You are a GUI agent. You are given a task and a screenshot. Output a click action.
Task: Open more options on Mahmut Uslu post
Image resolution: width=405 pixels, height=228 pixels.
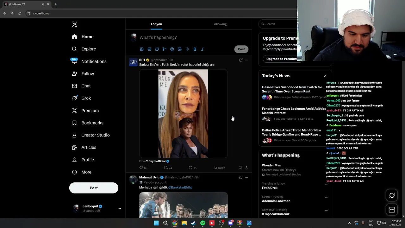(x=246, y=177)
